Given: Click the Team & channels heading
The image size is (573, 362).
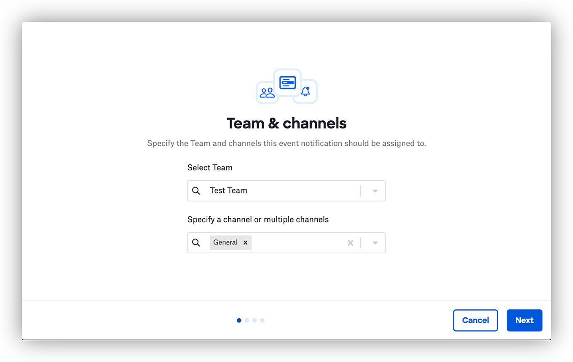Looking at the screenshot, I should point(286,123).
